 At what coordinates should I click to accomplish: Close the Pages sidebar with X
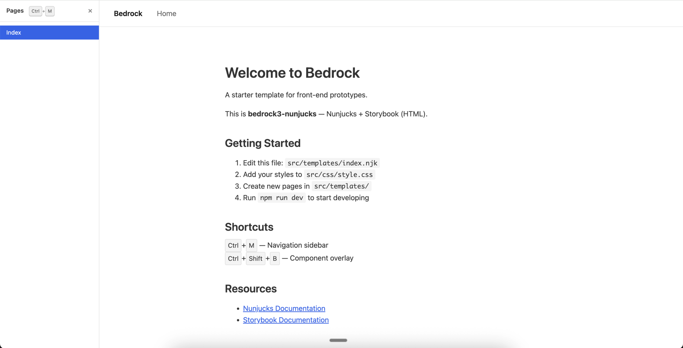[x=90, y=11]
